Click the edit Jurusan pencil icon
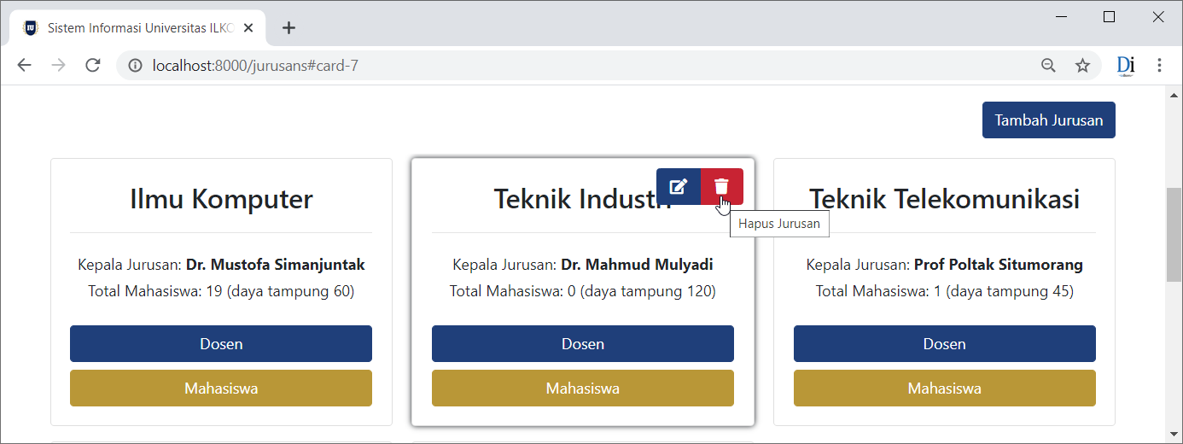This screenshot has height=444, width=1183. pos(679,186)
